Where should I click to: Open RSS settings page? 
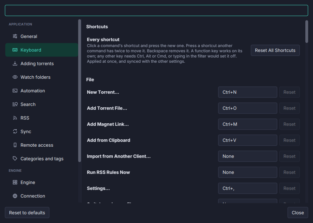(x=41, y=118)
